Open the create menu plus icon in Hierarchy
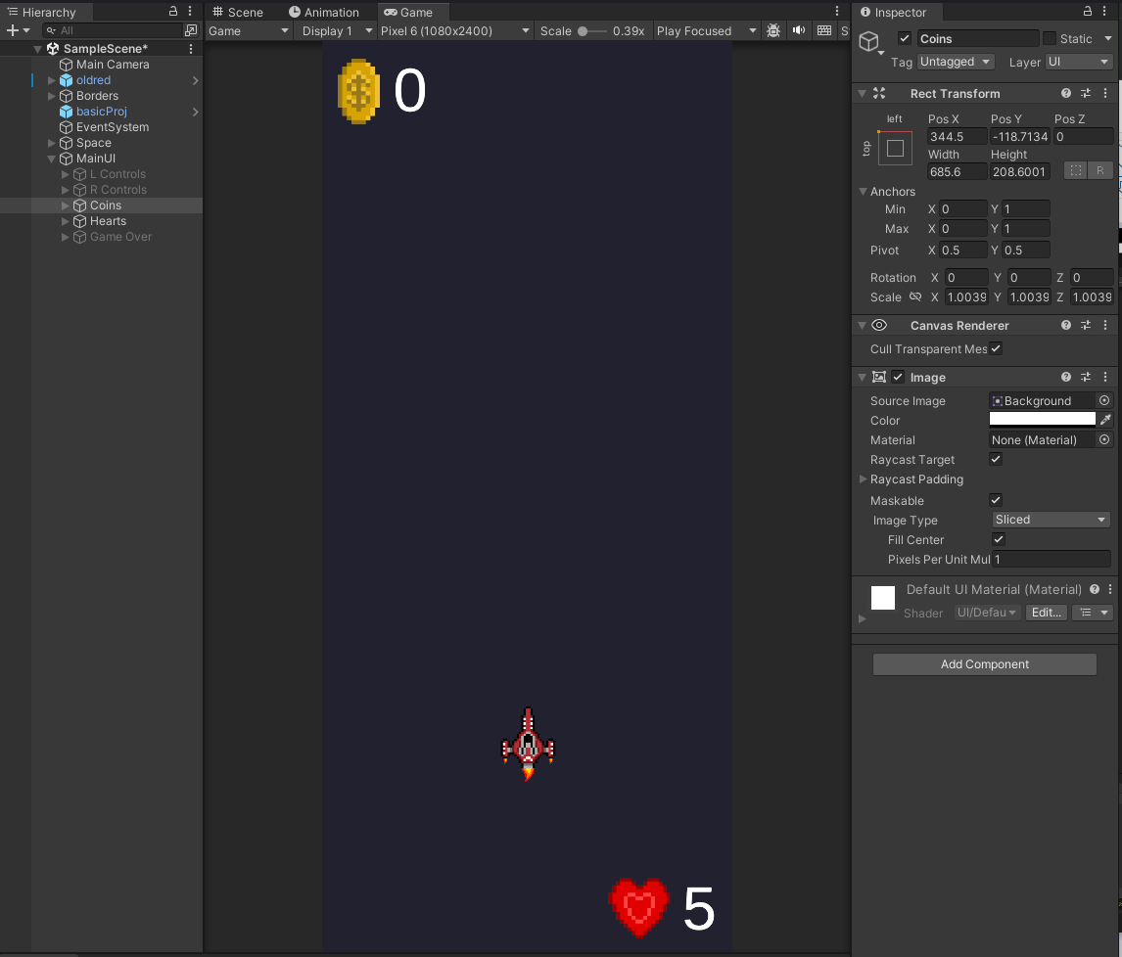Image resolution: width=1122 pixels, height=957 pixels. click(10, 30)
